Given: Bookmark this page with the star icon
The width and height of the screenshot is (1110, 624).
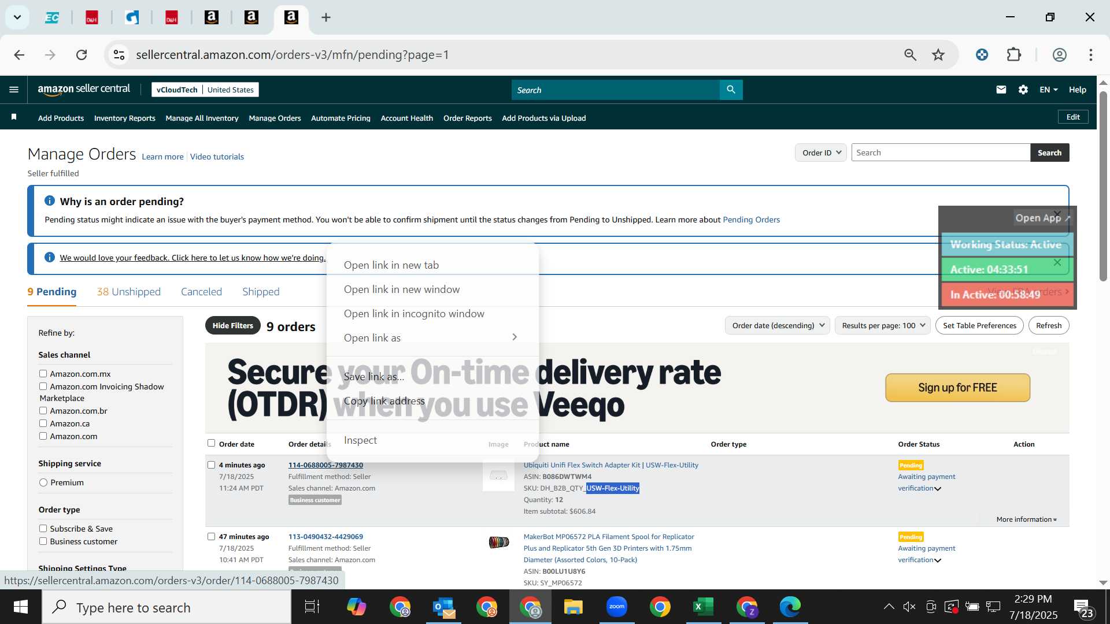Looking at the screenshot, I should [x=938, y=55].
